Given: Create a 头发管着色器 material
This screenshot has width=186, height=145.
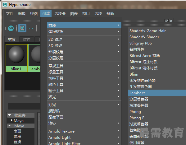Looking at the screenshot, I should [157, 87].
